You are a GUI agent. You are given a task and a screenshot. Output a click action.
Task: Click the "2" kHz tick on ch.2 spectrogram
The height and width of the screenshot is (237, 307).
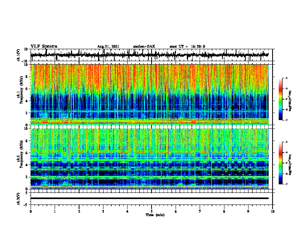(27, 177)
